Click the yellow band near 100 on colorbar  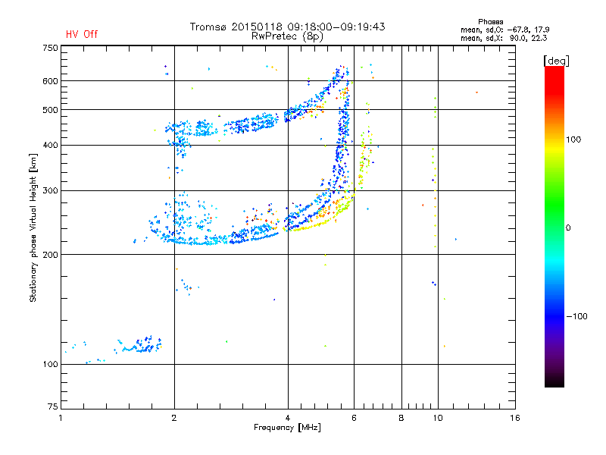point(554,146)
